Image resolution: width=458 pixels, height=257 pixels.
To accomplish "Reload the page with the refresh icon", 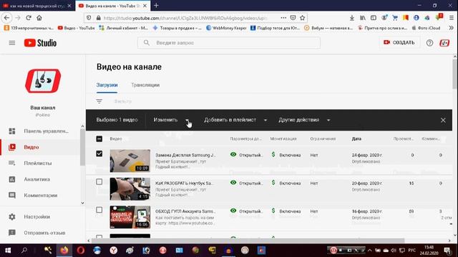I will pos(29,18).
